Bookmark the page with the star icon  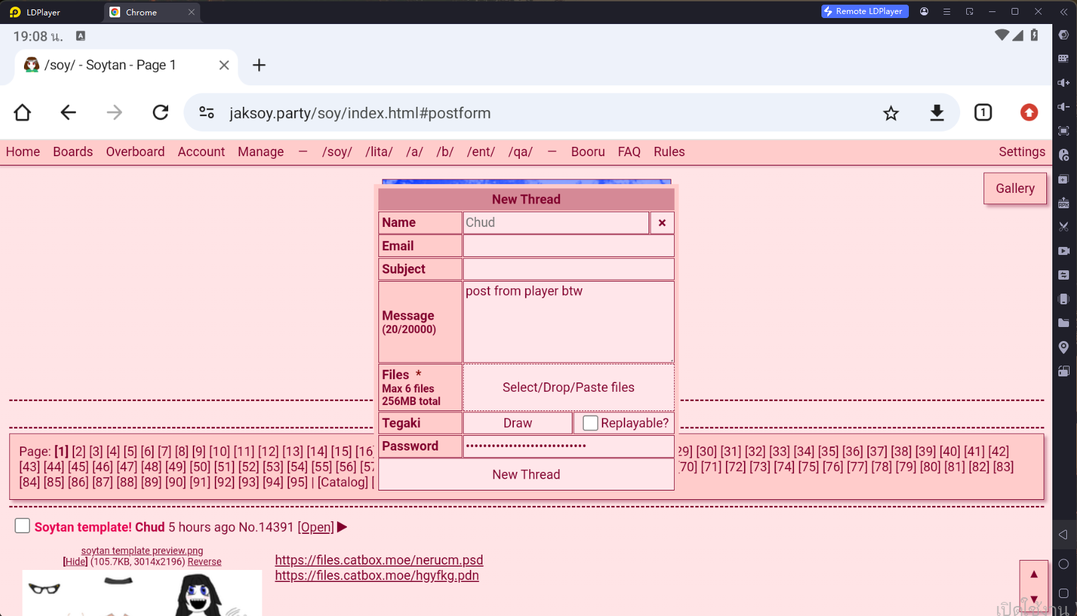pyautogui.click(x=891, y=113)
